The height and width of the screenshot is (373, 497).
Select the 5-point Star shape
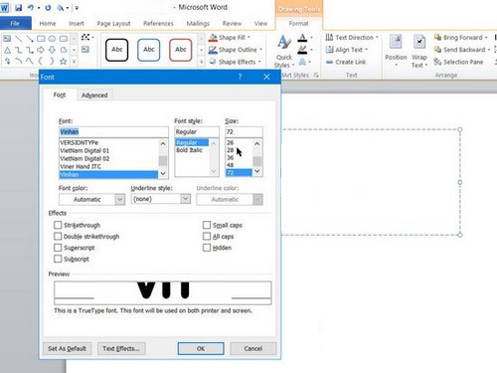[x=64, y=62]
